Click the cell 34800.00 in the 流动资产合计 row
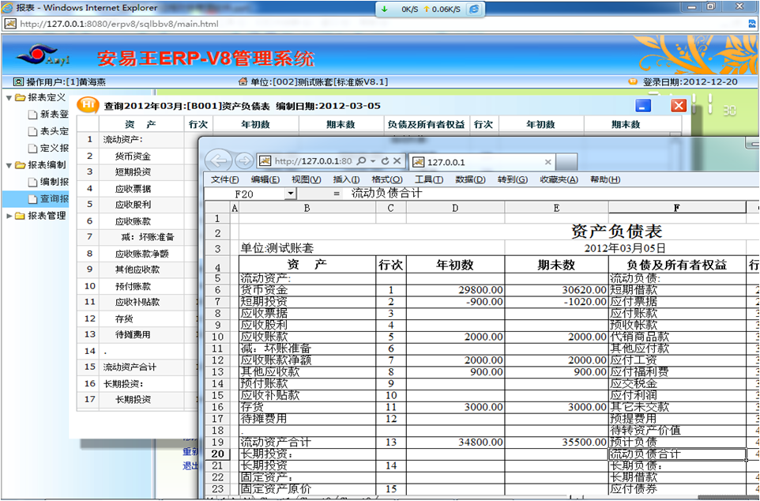 pos(455,443)
